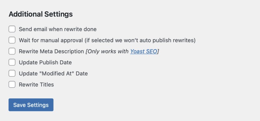Click the closing bracket after Yoast SEO
Screen dimensions: 260x121
(158, 51)
